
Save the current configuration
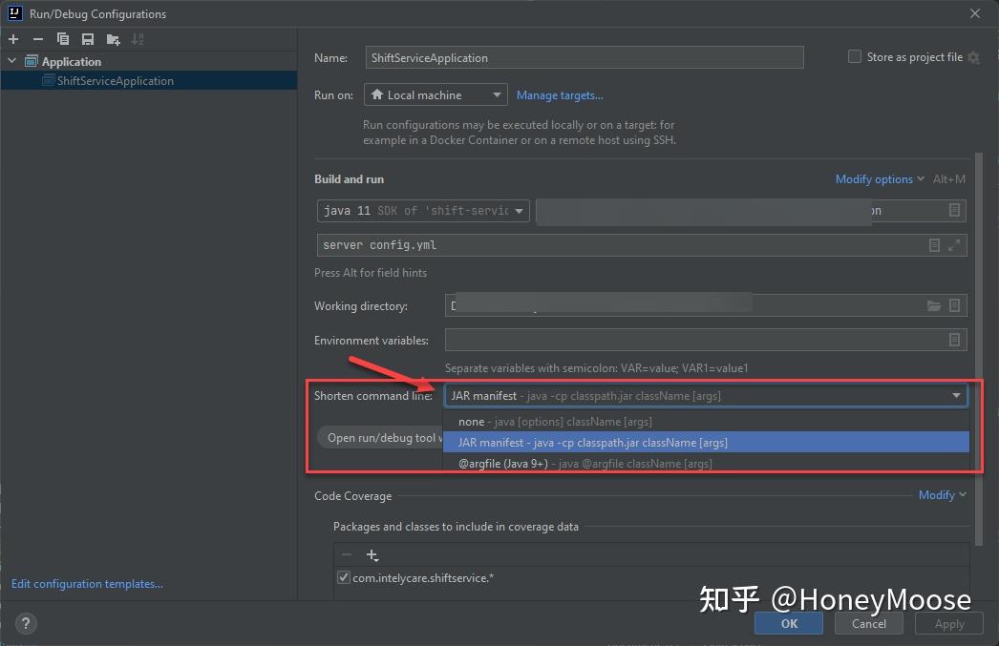[87, 39]
